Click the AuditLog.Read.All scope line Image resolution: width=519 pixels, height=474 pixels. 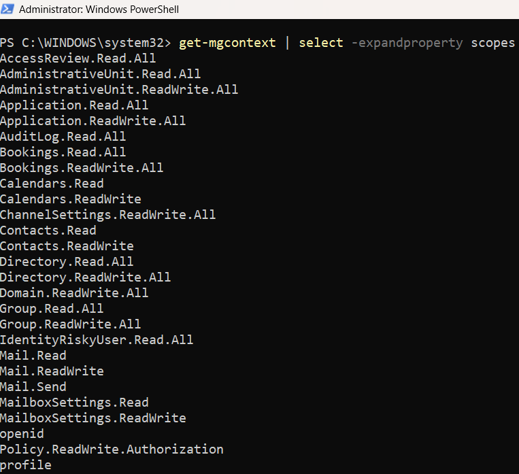tap(63, 137)
